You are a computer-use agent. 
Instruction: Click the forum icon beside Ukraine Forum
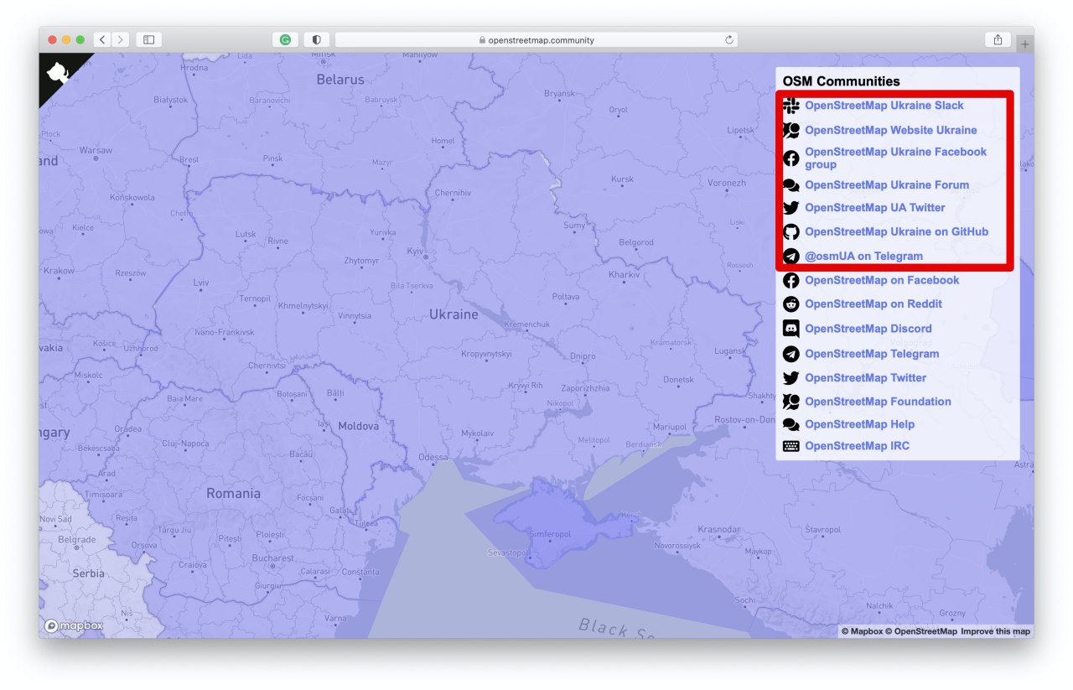790,185
